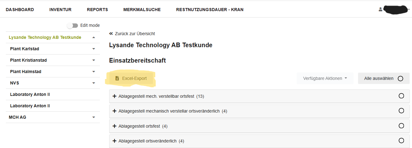
Task: Follow Zurück zur Übersicht link
Action: (x=135, y=34)
